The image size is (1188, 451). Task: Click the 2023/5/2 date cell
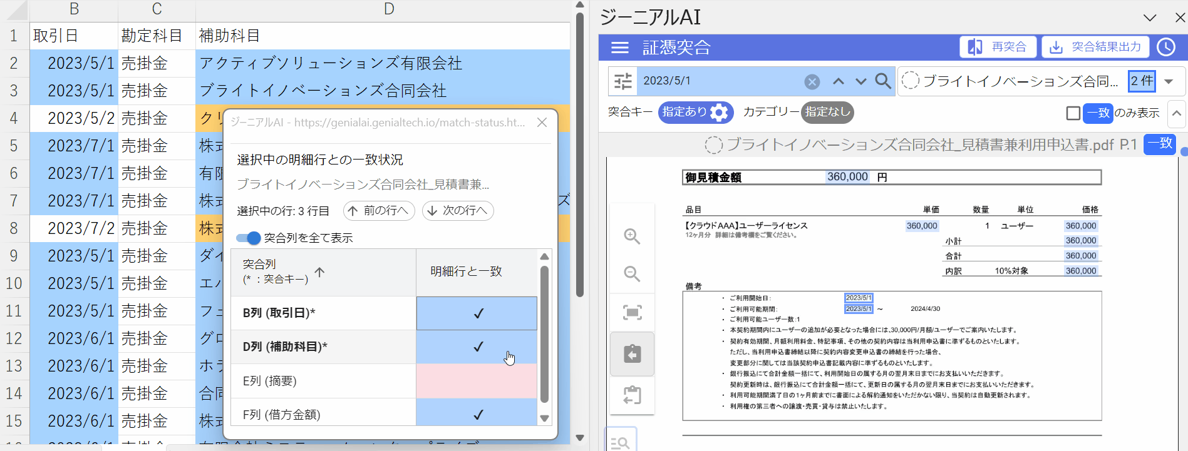pos(74,118)
